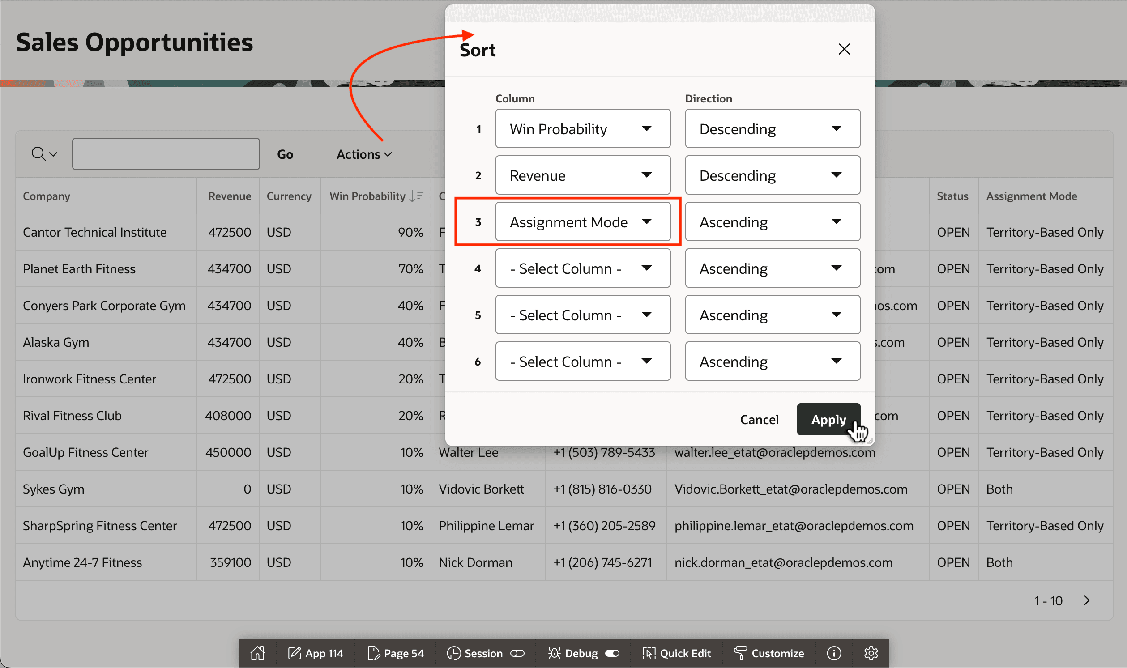Open the sort 5 Ascending direction dropdown
Viewport: 1127px width, 668px height.
tap(772, 315)
